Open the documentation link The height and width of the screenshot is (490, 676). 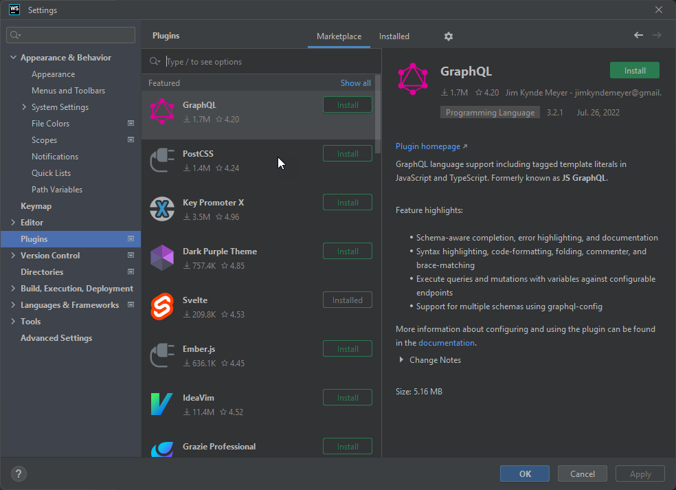click(x=447, y=342)
